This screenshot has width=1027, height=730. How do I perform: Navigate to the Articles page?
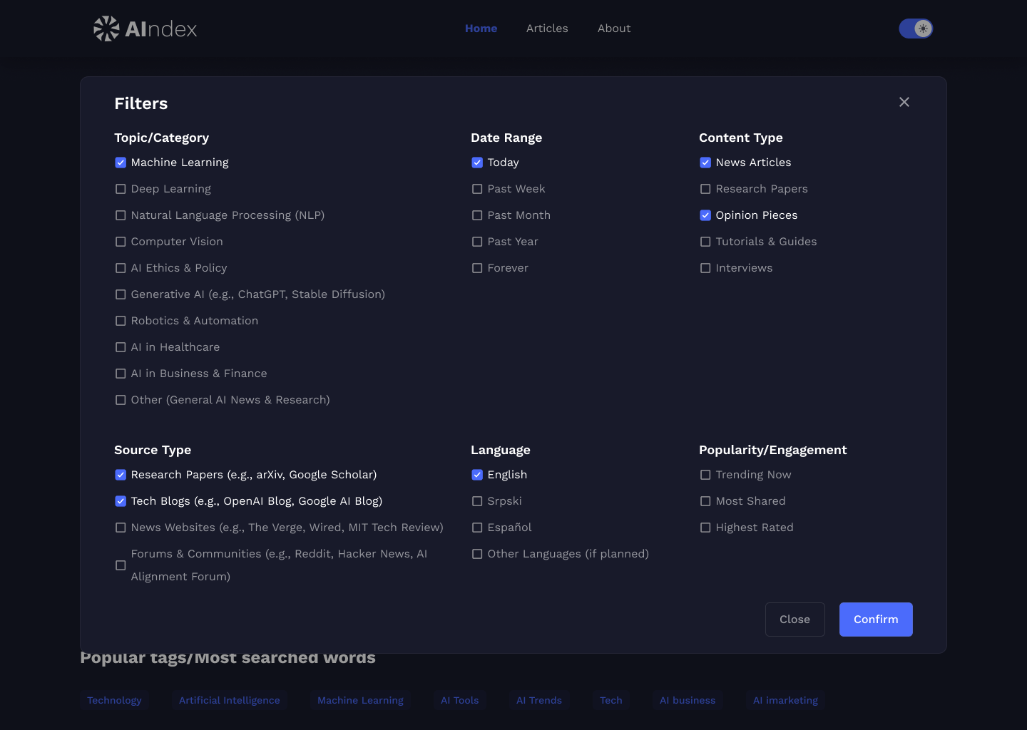(x=547, y=29)
